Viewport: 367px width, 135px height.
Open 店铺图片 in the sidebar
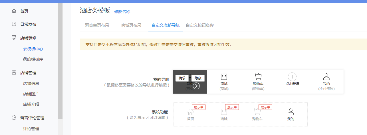tap(31, 94)
